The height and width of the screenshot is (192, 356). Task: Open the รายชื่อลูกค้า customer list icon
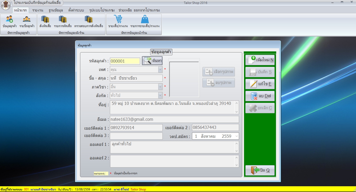pyautogui.click(x=27, y=22)
